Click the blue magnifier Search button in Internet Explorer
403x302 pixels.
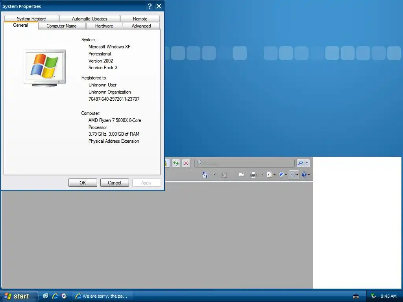coord(300,163)
